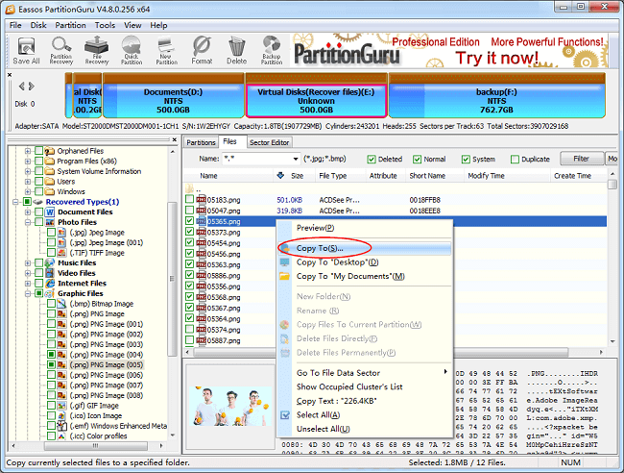Expand the Users folder node

point(28,182)
